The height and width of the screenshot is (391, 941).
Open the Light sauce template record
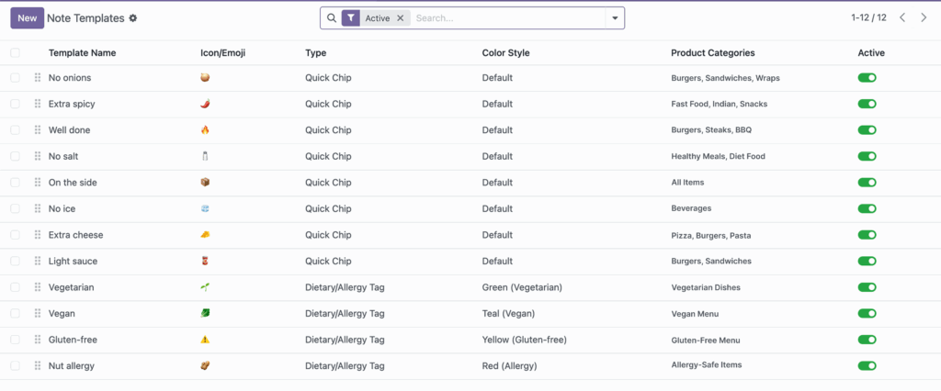[x=73, y=262]
